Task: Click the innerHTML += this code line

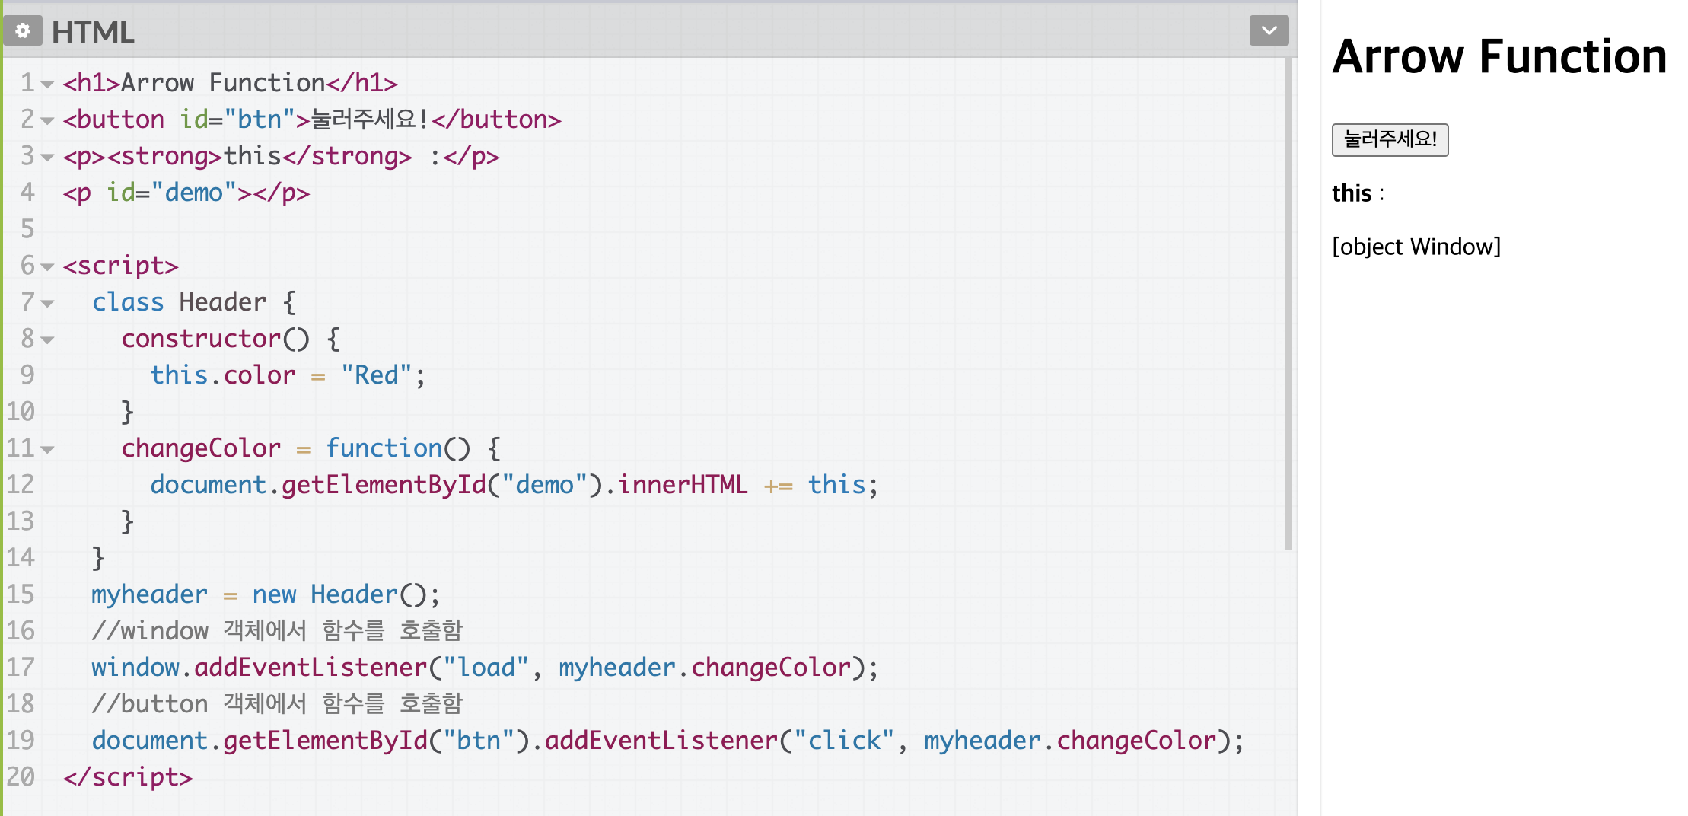Action: (514, 484)
